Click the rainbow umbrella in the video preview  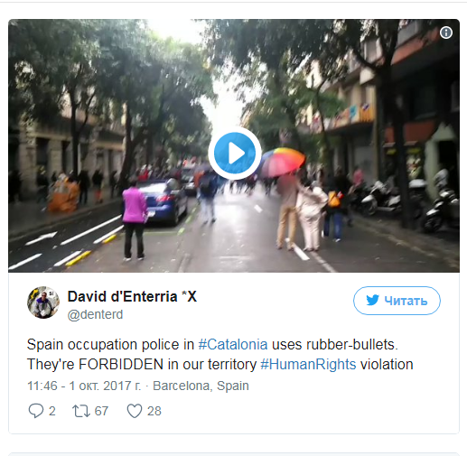283,162
